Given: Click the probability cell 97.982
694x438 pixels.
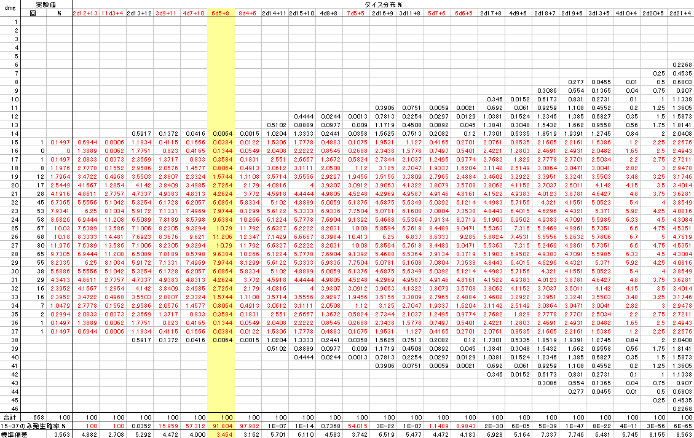Looking at the screenshot, I should 247,426.
